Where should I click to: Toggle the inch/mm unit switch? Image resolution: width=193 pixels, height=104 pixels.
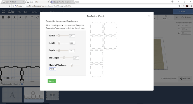pos(9,78)
